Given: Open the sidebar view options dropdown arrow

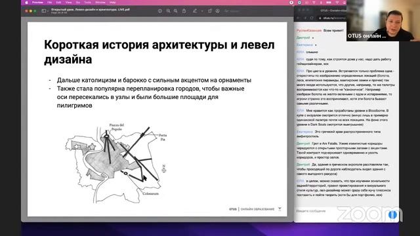Looking at the screenshot, I should coord(48,11).
